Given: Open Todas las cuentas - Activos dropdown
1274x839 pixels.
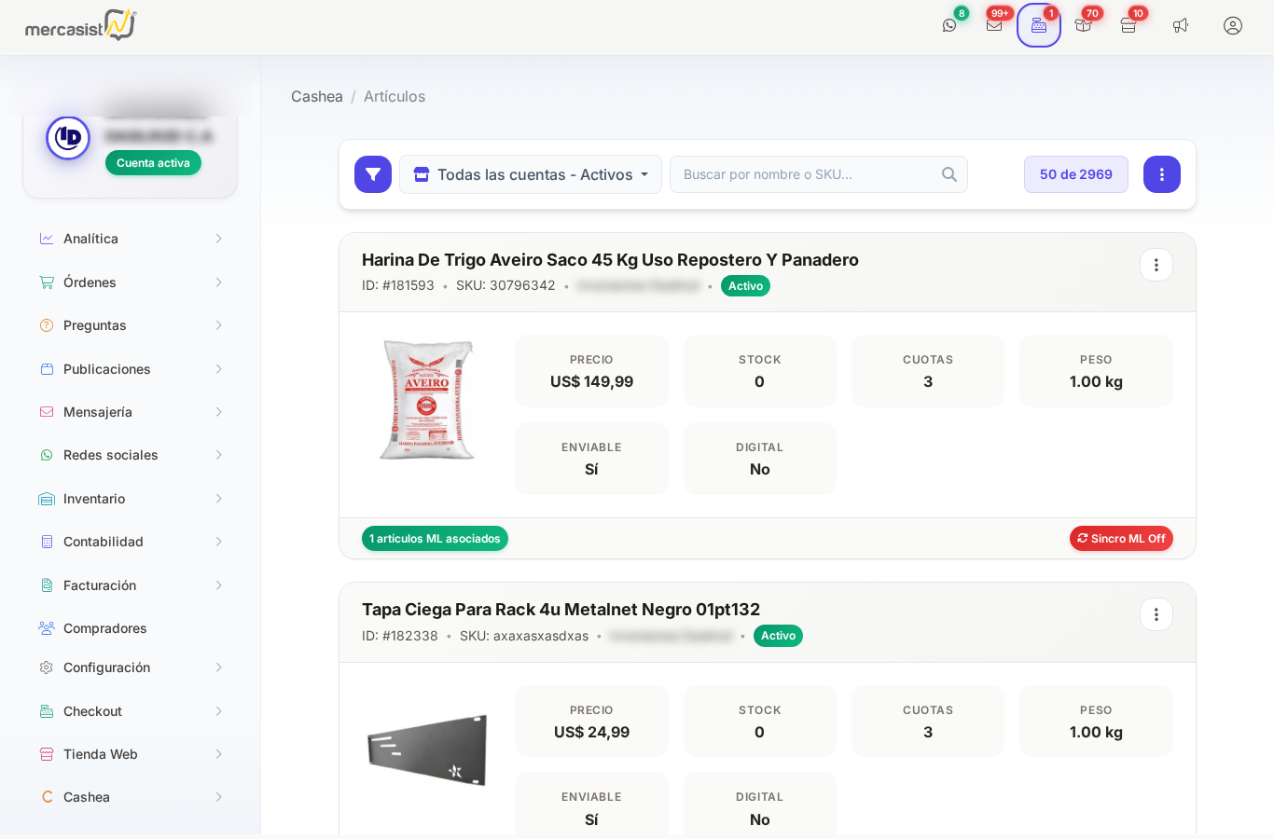Looking at the screenshot, I should [x=531, y=174].
